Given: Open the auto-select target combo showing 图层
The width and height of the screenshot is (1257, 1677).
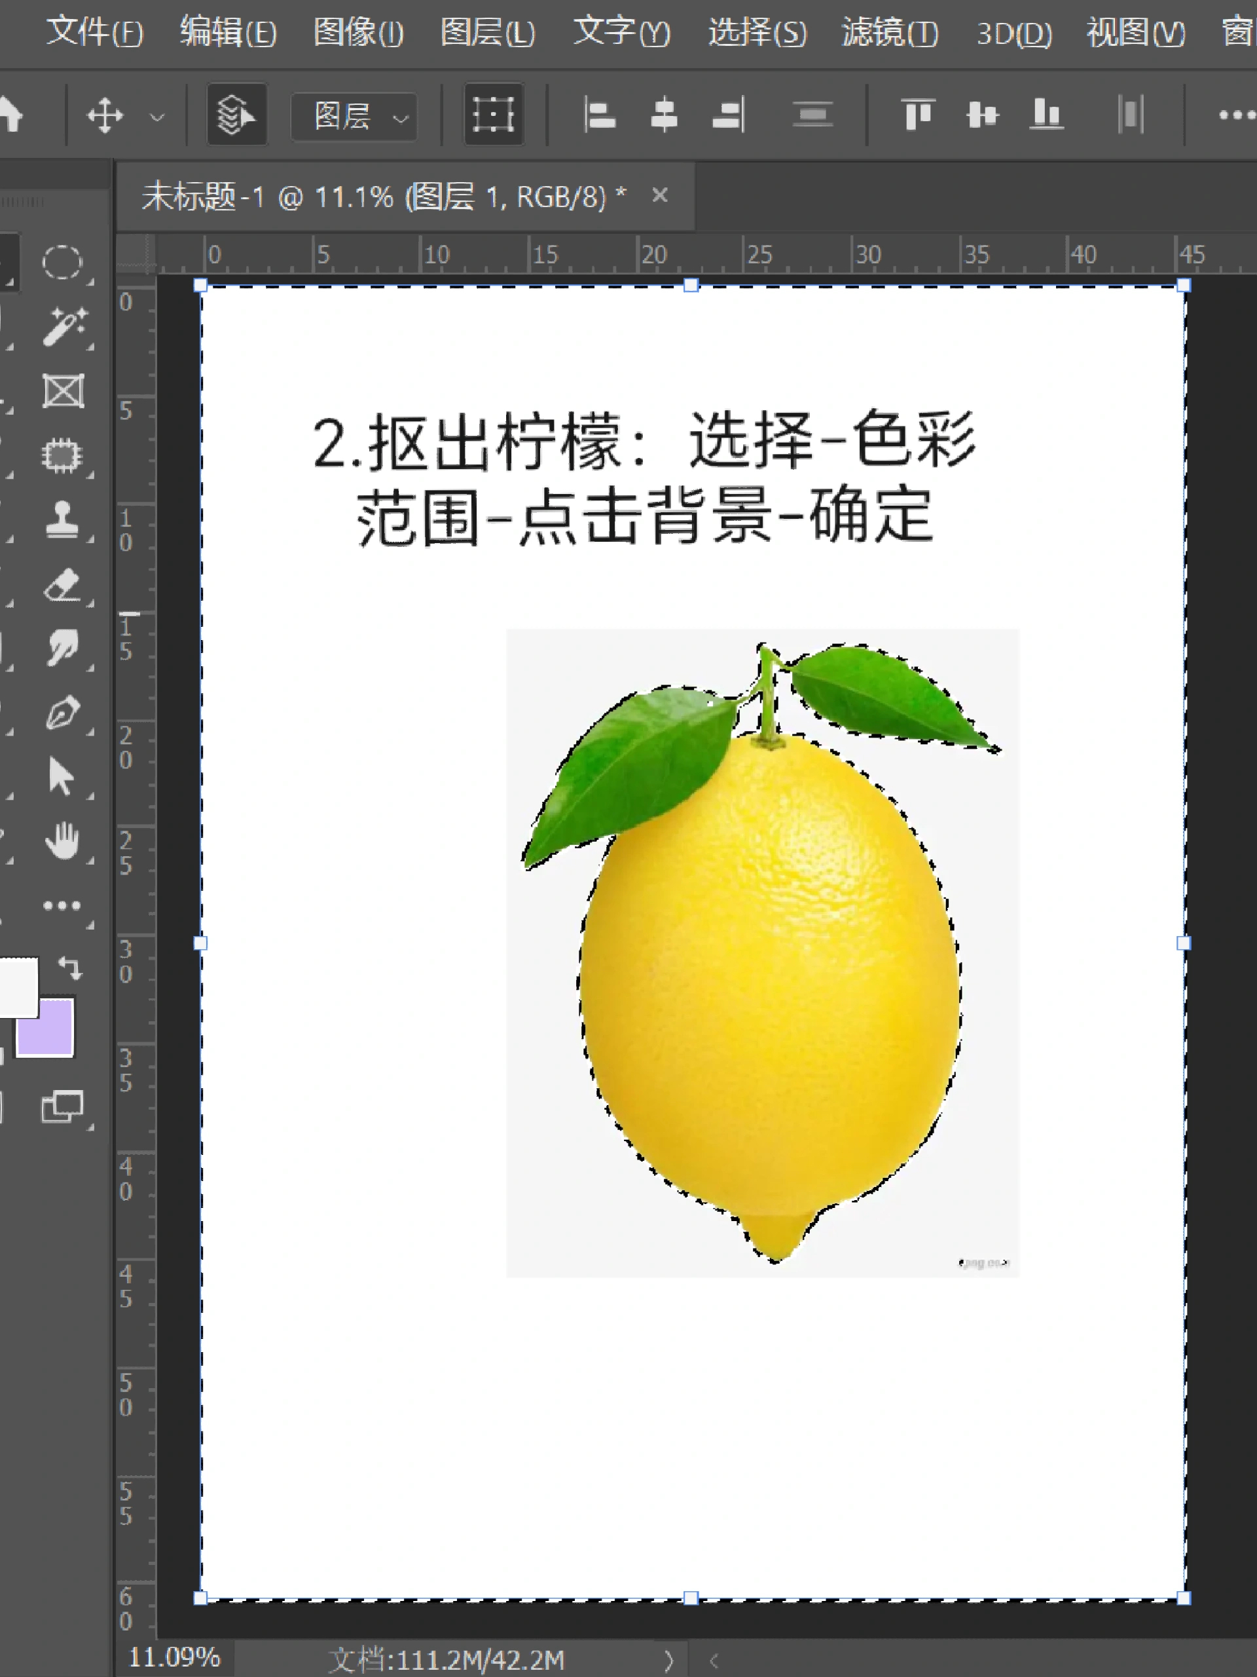Looking at the screenshot, I should pyautogui.click(x=354, y=115).
